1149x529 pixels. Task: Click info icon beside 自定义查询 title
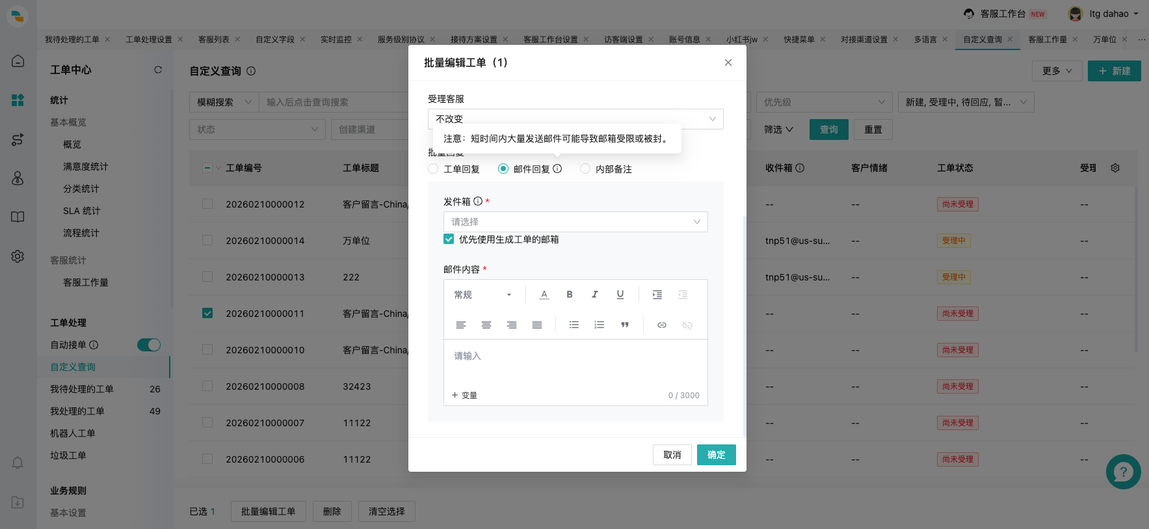(251, 71)
